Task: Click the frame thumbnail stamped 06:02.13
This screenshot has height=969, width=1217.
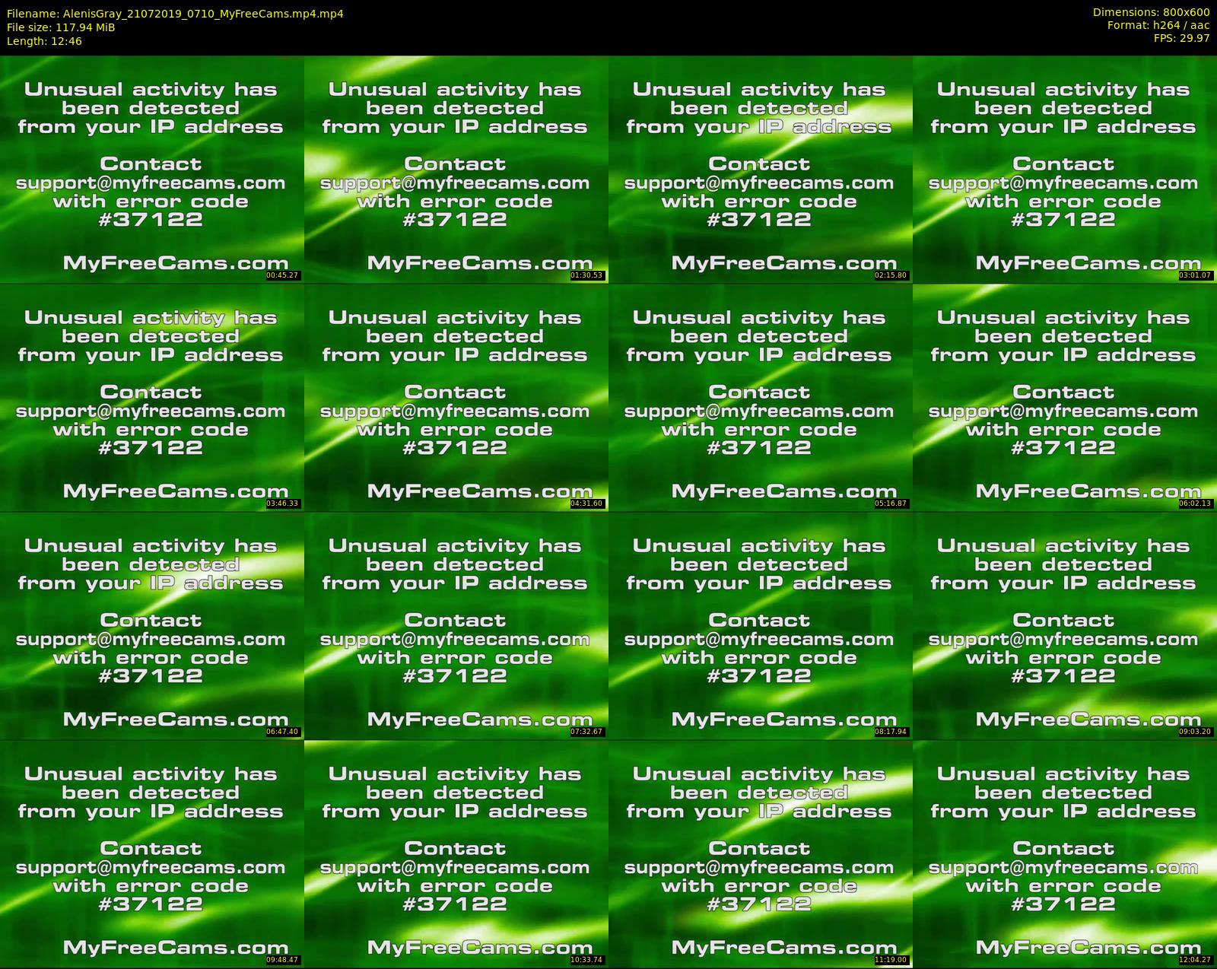Action: pos(1065,397)
